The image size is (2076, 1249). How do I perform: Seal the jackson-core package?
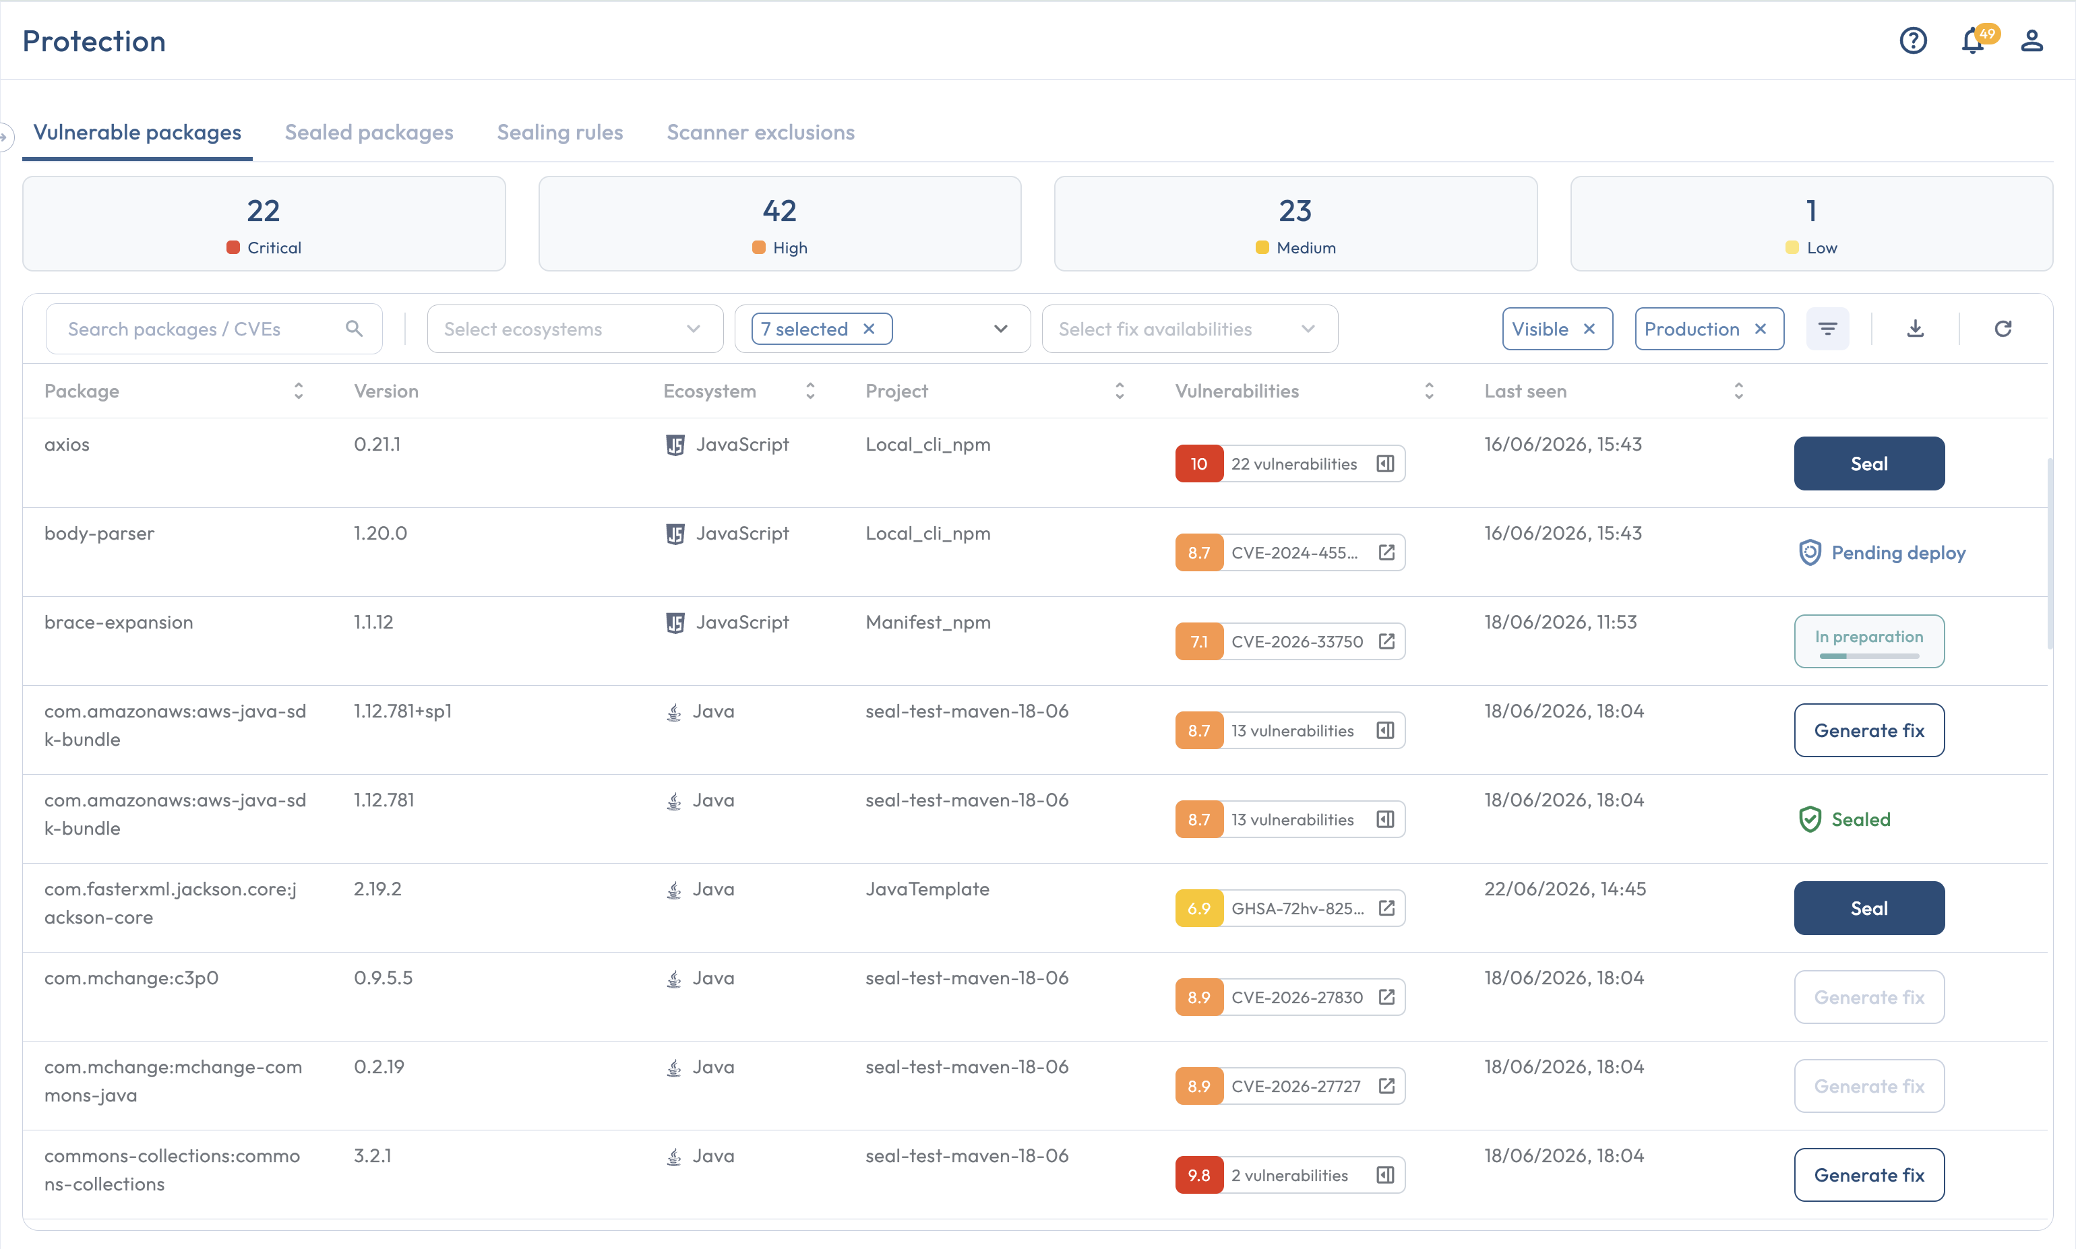coord(1869,908)
